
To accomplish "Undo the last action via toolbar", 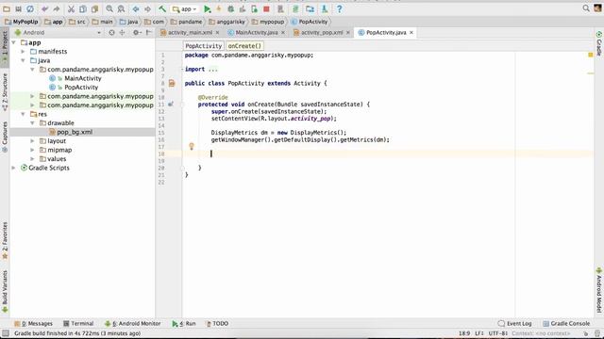I will click(45, 8).
